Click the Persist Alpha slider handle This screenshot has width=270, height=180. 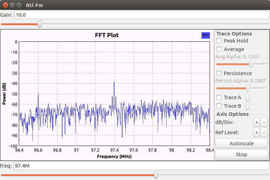pos(248,88)
